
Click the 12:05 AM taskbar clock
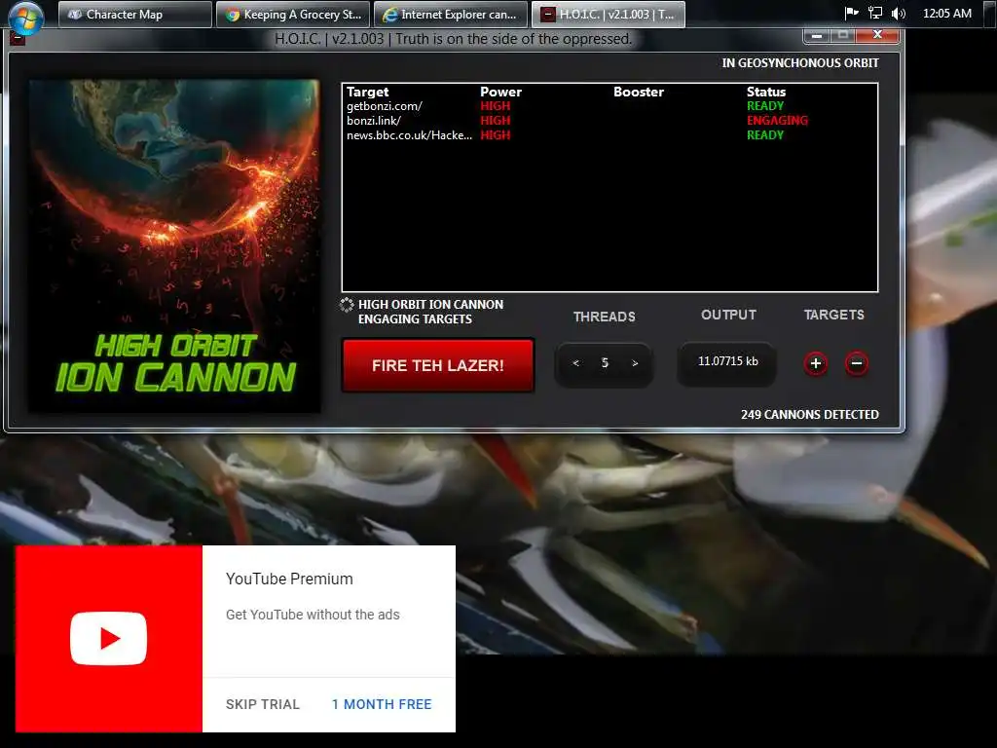point(946,14)
